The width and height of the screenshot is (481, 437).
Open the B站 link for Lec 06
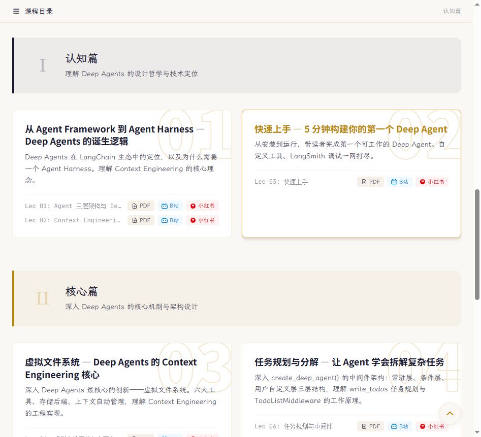pyautogui.click(x=399, y=426)
